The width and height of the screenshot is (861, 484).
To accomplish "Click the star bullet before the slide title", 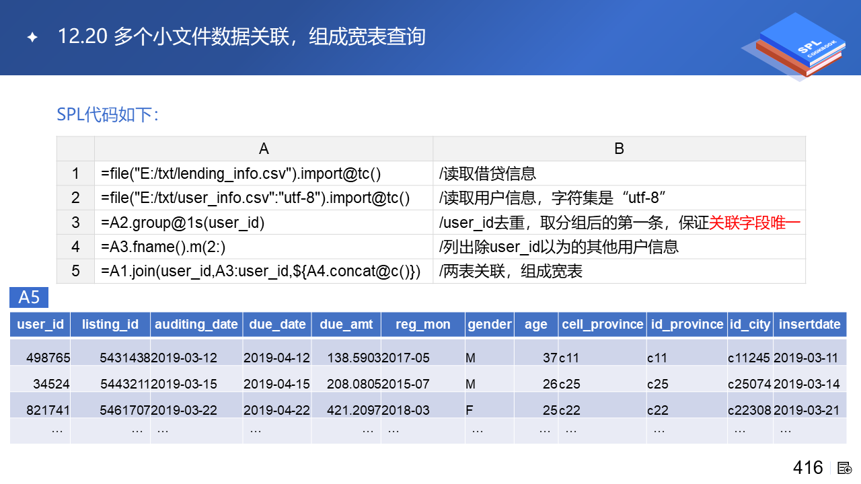I will [32, 37].
